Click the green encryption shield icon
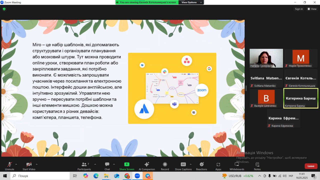Viewport: 320px width, 180px height. pos(4,9)
